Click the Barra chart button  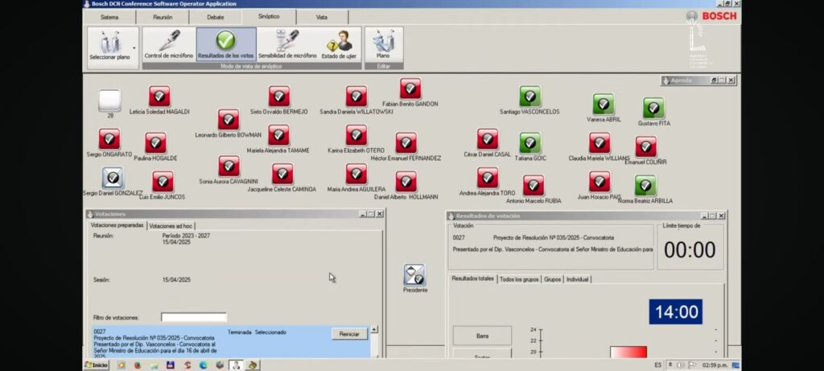[x=481, y=336]
